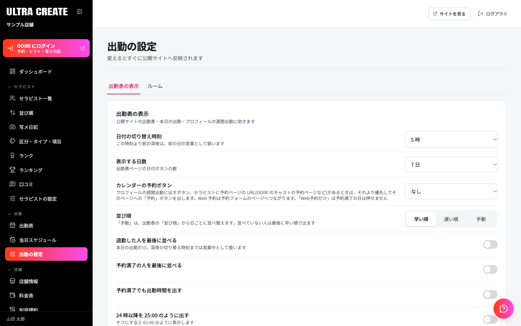
Task: Enable 予約満了の人を最後に並べる switch
Action: (x=490, y=269)
